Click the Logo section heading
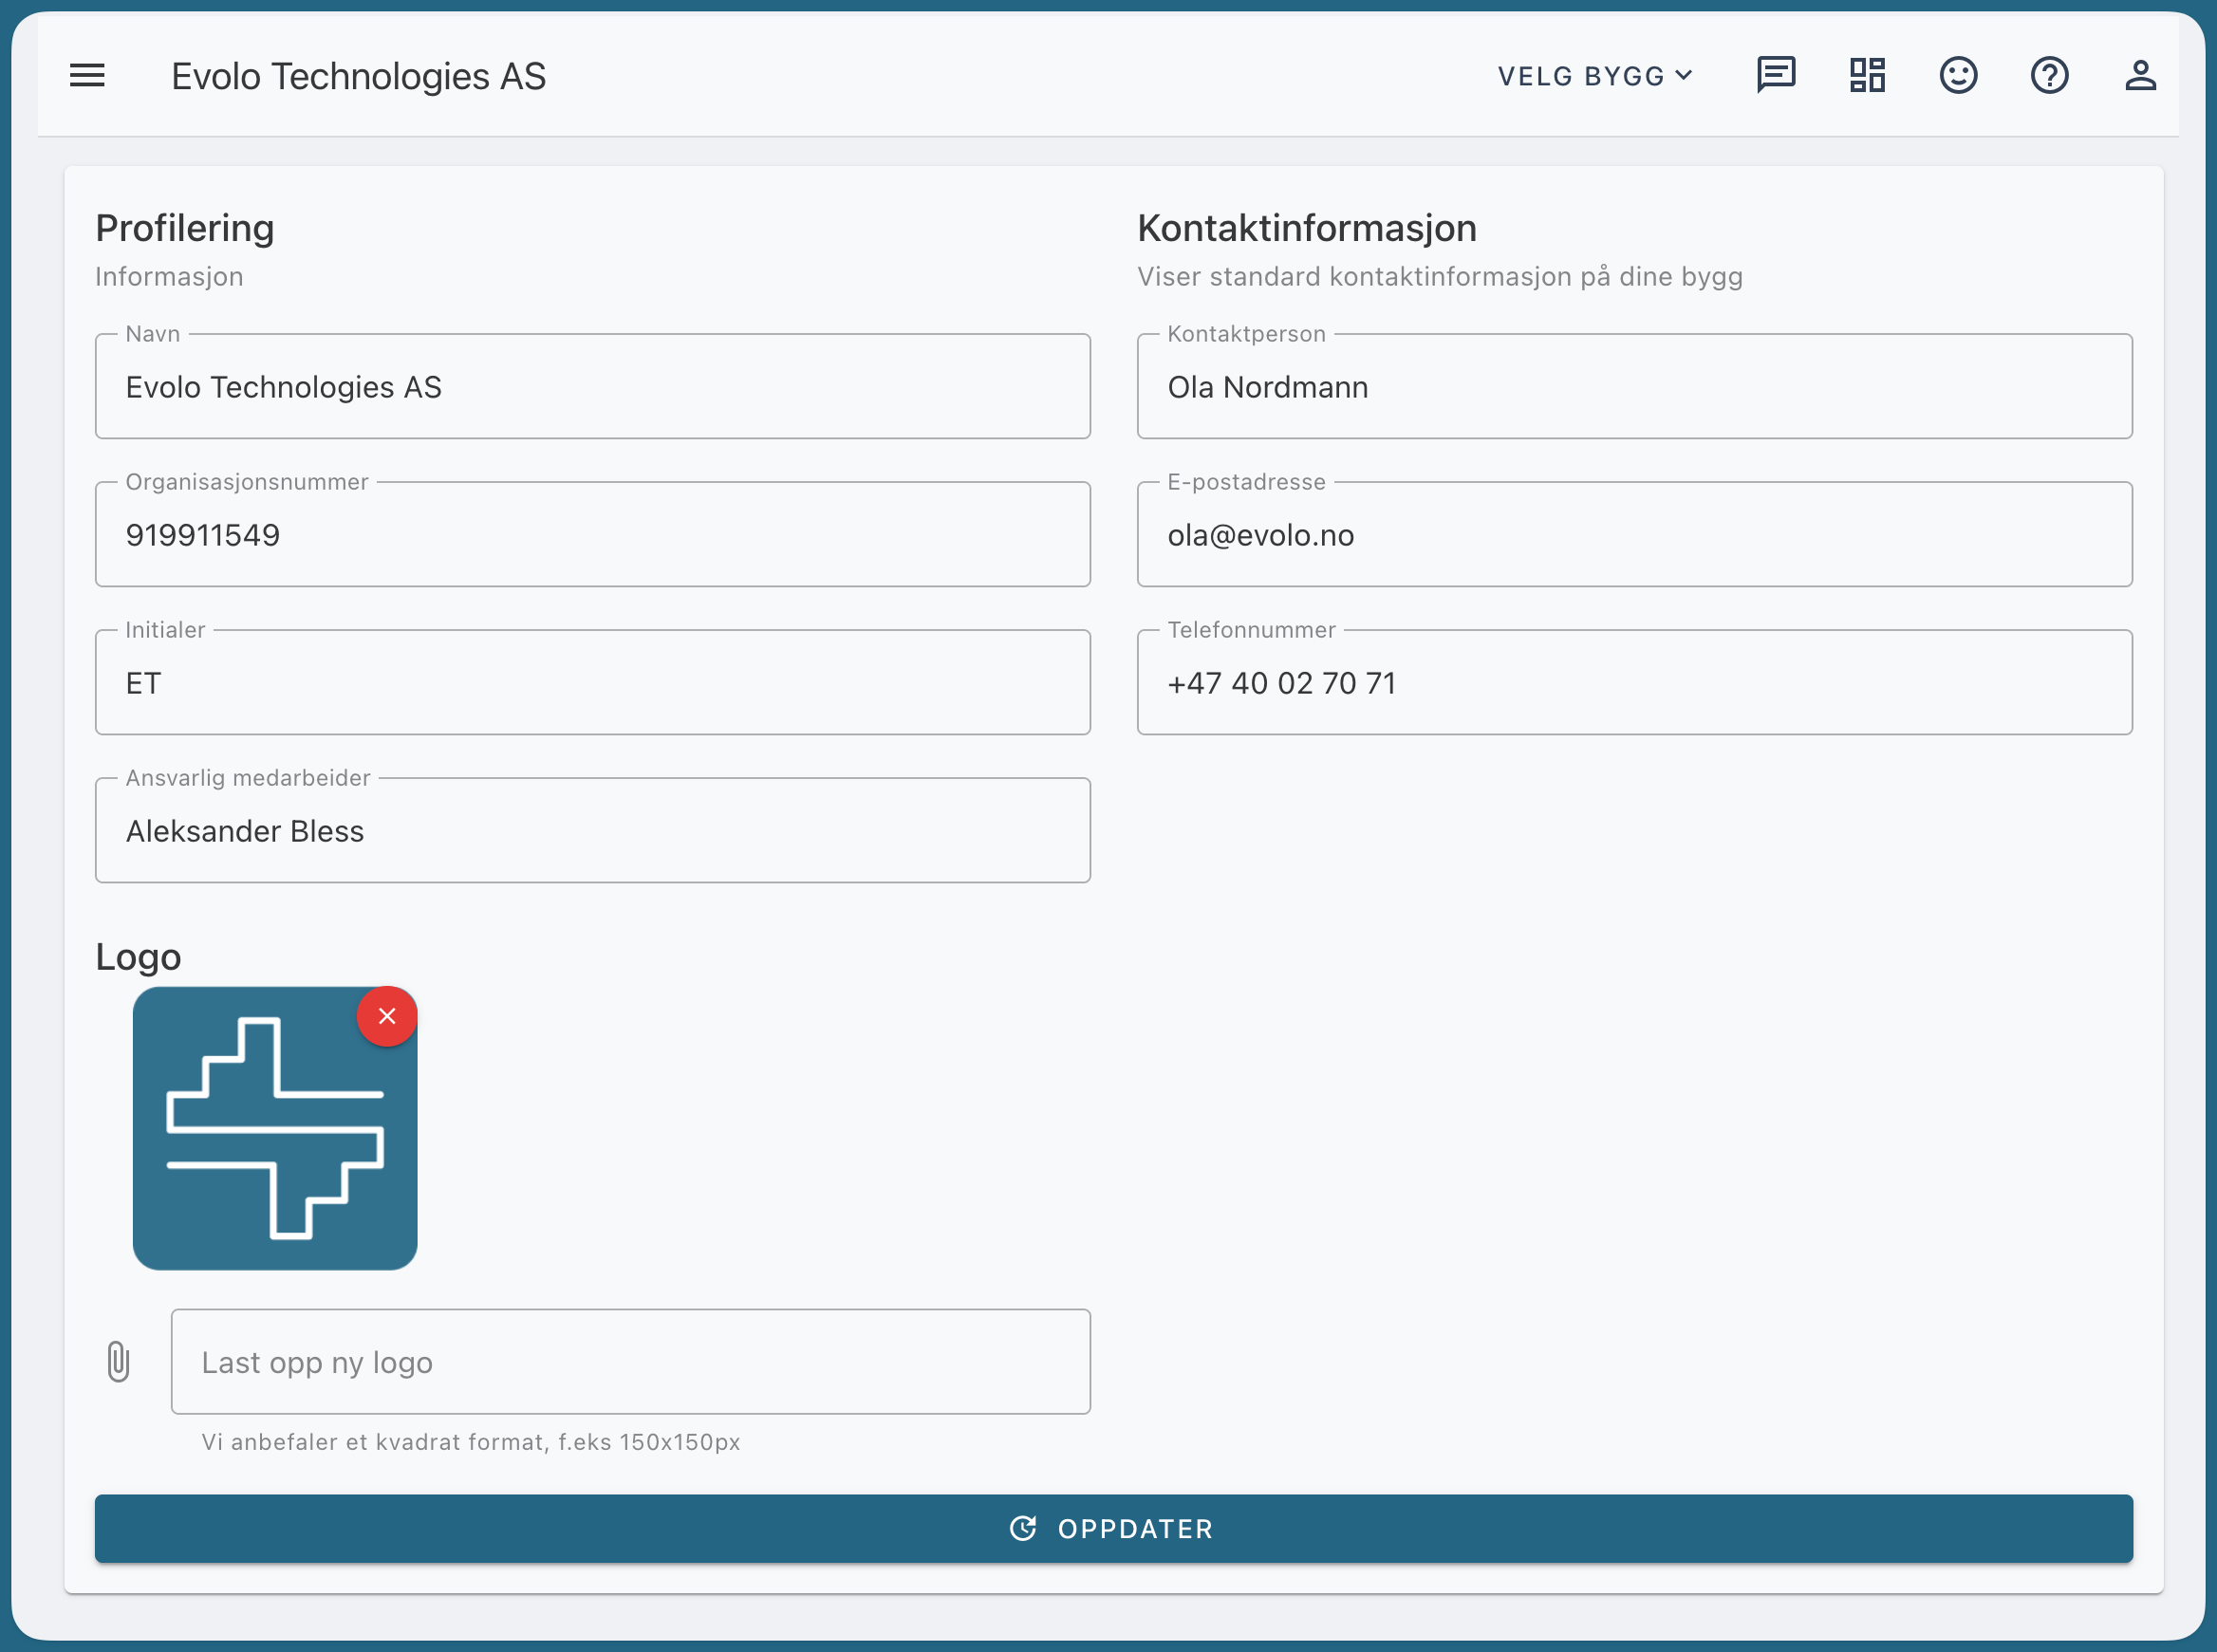The width and height of the screenshot is (2217, 1652). pos(138,957)
